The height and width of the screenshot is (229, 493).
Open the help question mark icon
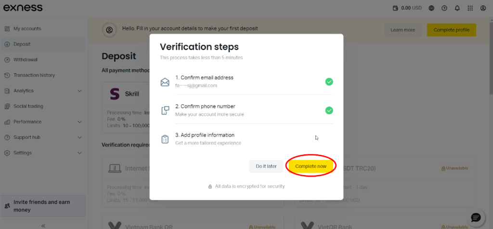coord(444,8)
